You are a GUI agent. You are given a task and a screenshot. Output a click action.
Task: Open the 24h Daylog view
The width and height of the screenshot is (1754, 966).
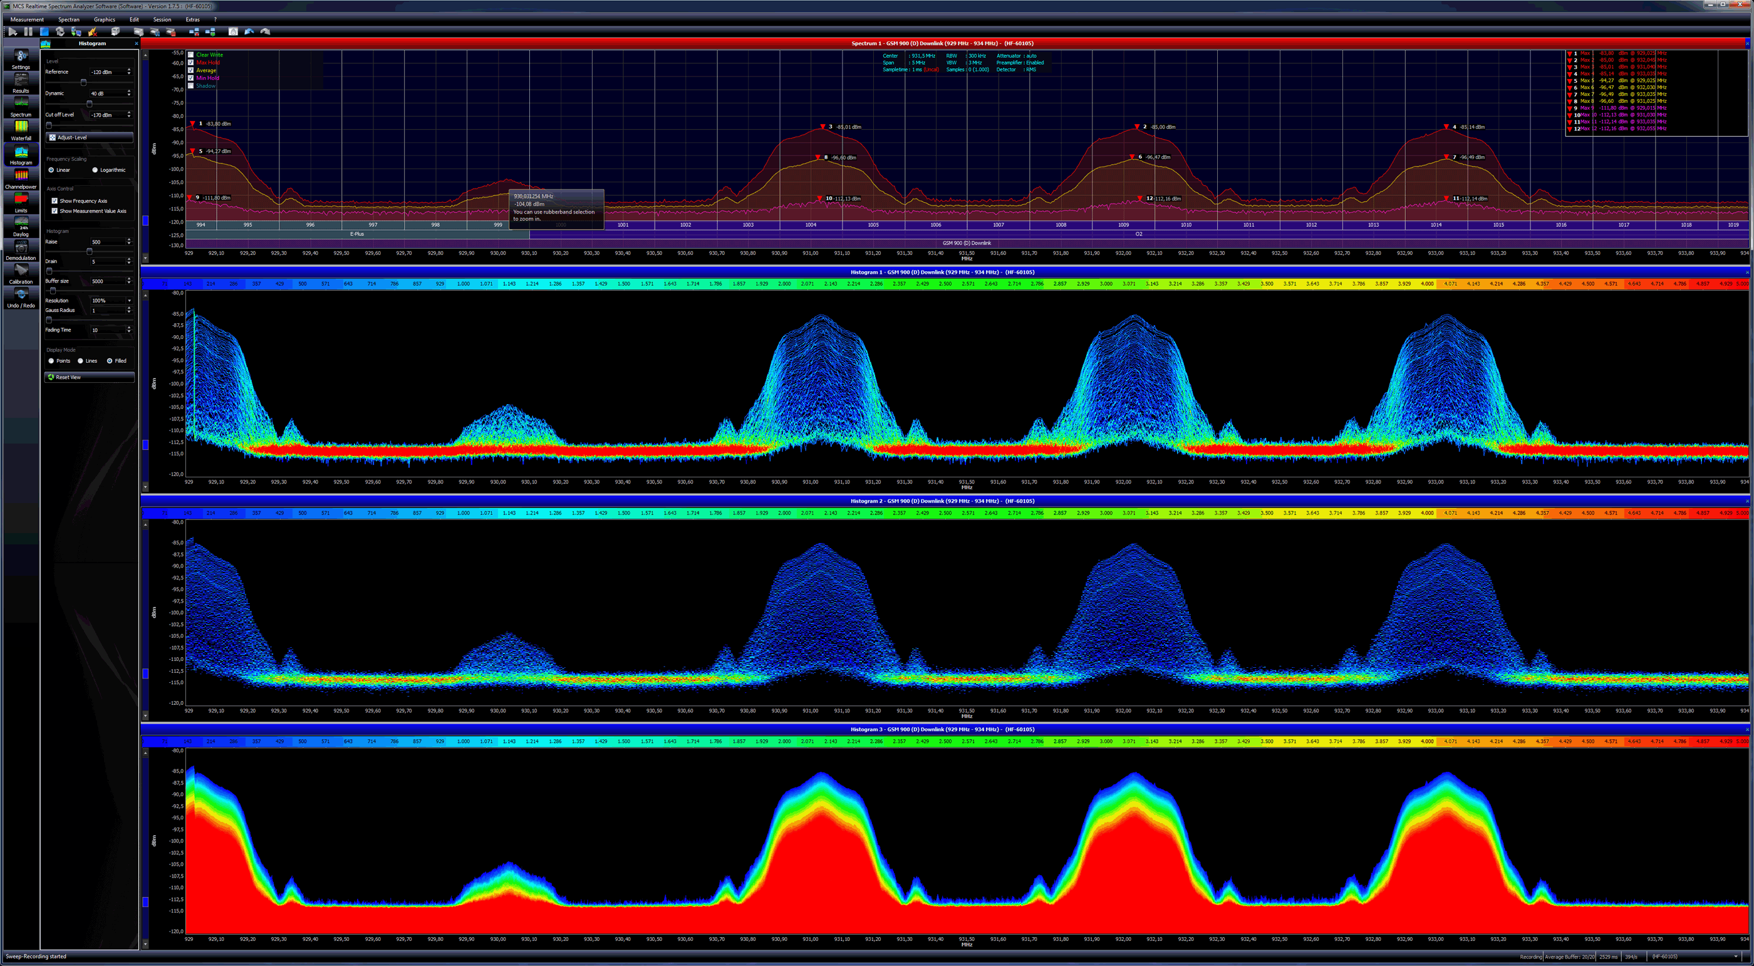point(21,227)
